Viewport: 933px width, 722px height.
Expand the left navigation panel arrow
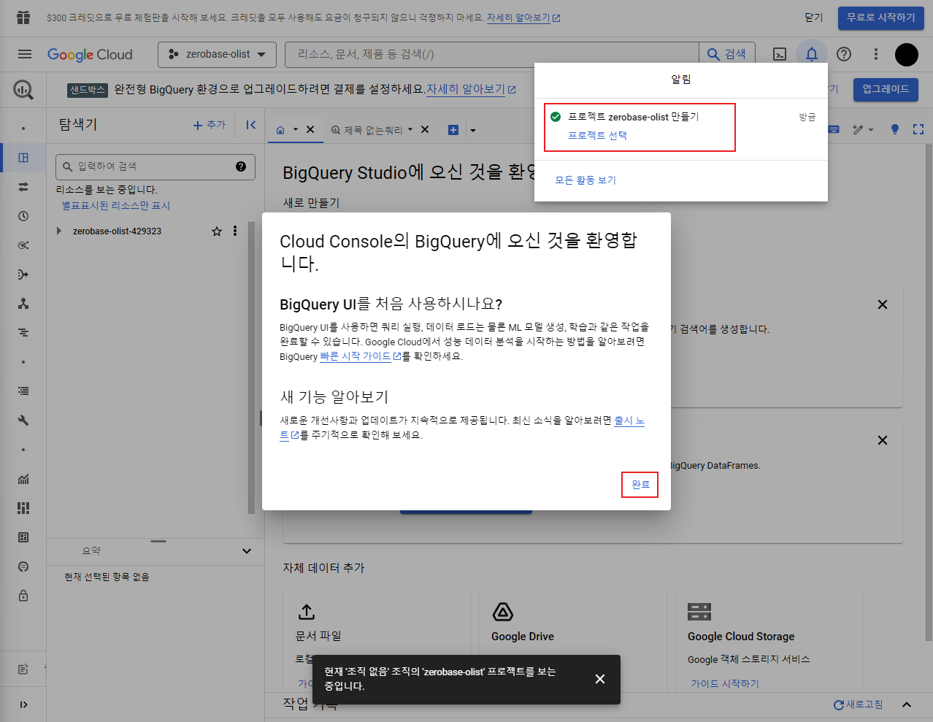[23, 704]
